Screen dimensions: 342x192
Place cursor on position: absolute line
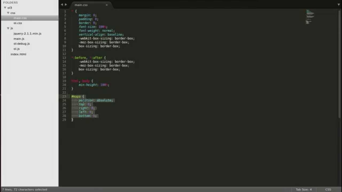[96, 100]
